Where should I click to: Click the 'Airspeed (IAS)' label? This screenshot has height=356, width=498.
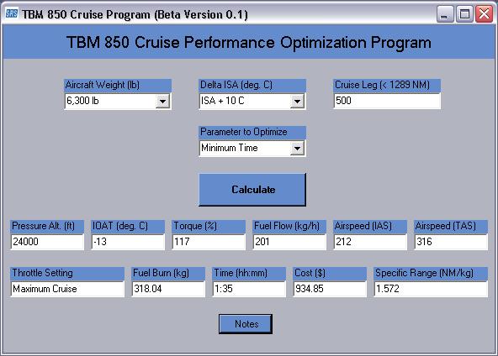pos(363,226)
